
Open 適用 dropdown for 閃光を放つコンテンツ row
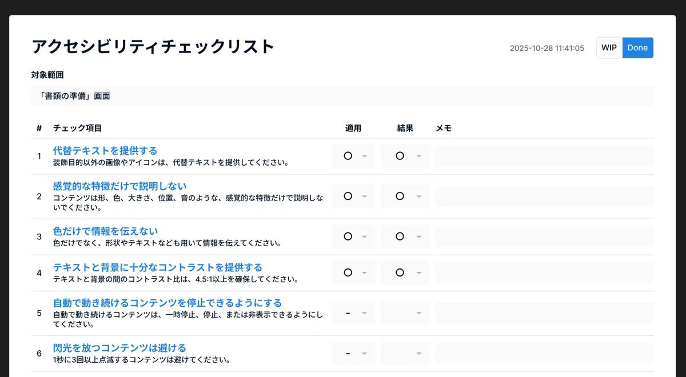coord(354,353)
